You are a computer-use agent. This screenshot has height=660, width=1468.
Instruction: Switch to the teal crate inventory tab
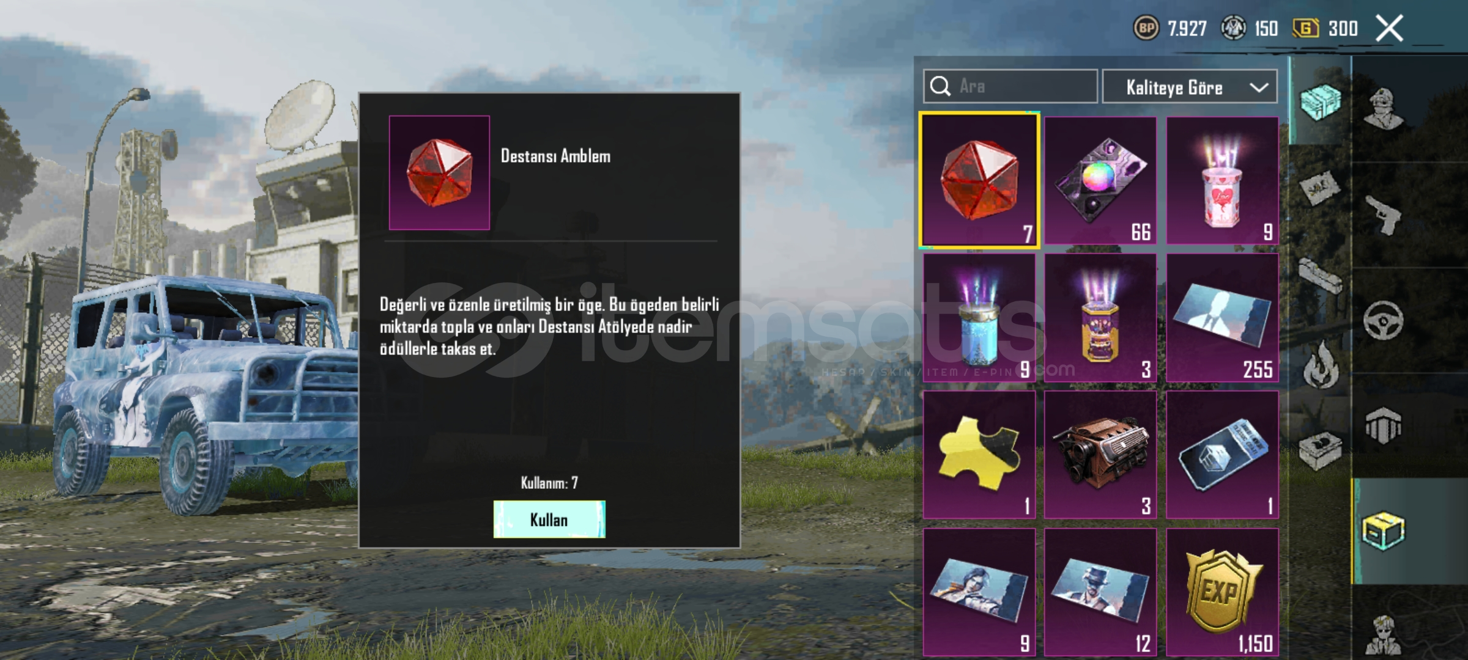(x=1320, y=102)
